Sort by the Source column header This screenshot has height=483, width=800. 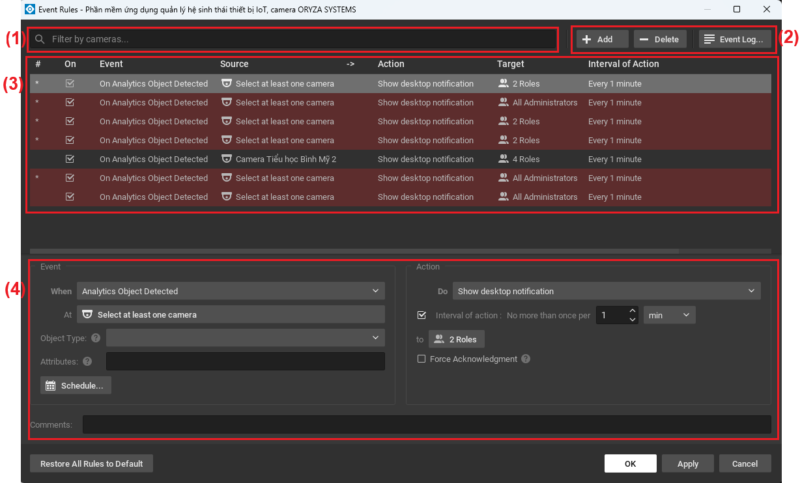click(x=235, y=64)
